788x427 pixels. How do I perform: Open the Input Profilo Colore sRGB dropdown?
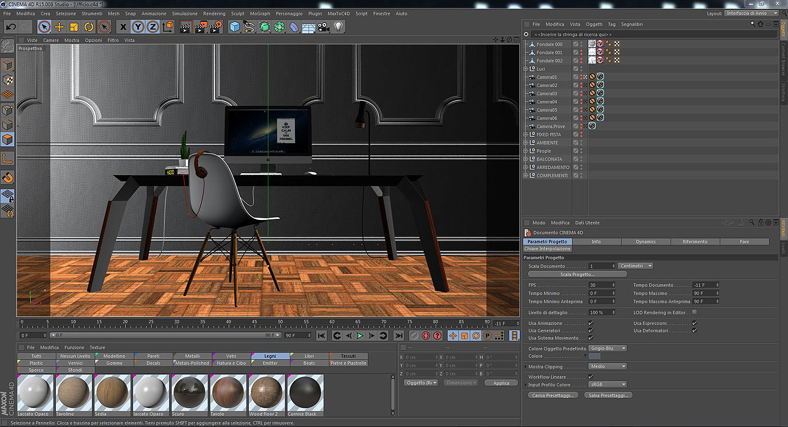[607, 385]
